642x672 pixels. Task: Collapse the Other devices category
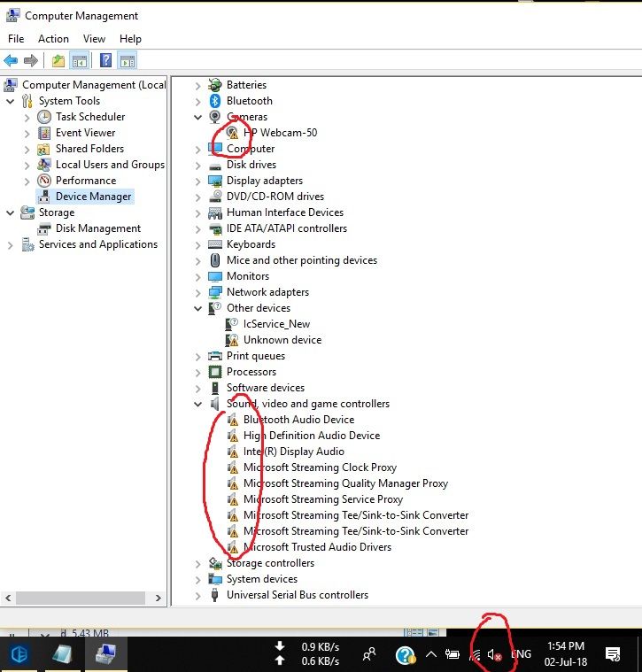click(197, 308)
